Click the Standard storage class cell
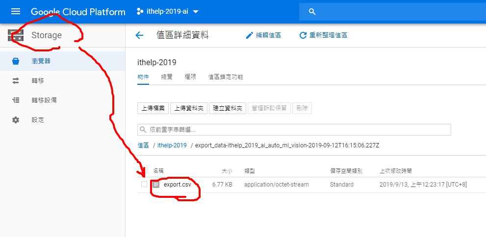Image resolution: width=486 pixels, height=237 pixels. [341, 185]
